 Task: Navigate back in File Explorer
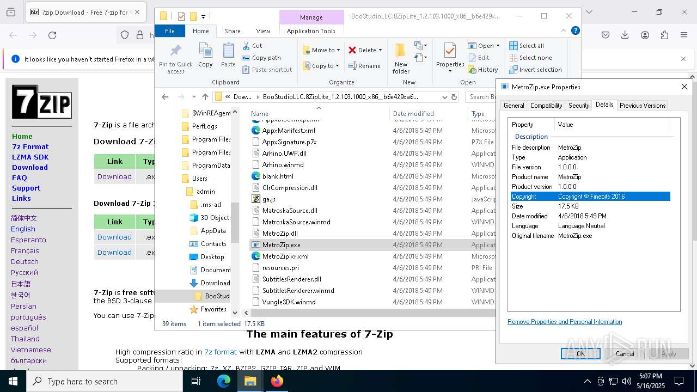click(165, 97)
